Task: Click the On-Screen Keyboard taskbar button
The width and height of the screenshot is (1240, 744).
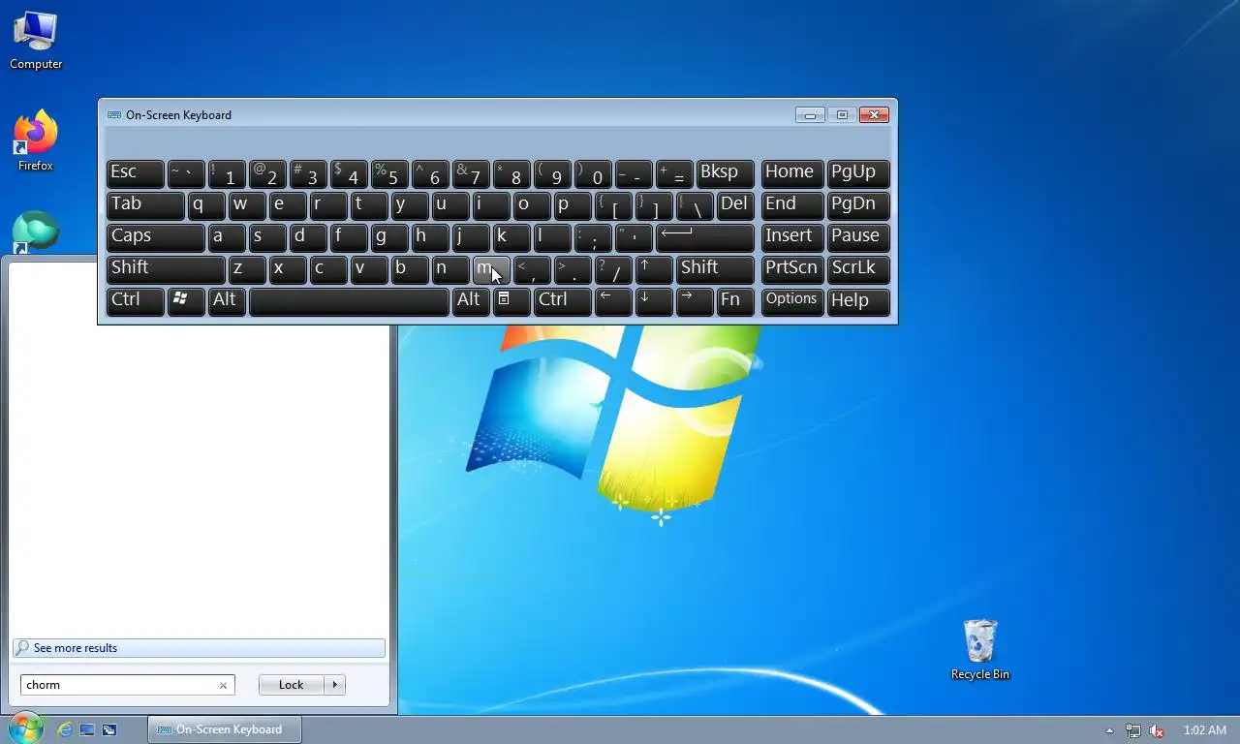Action: click(224, 729)
